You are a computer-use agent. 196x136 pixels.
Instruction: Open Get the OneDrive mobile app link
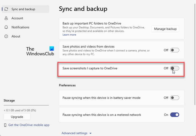pyautogui.click(x=29, y=125)
